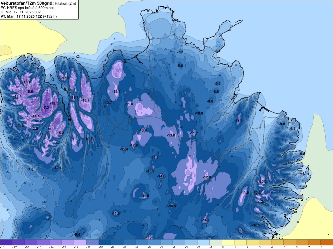Click the -15.4 temperature reading
333x249 pixels.
click(x=27, y=82)
